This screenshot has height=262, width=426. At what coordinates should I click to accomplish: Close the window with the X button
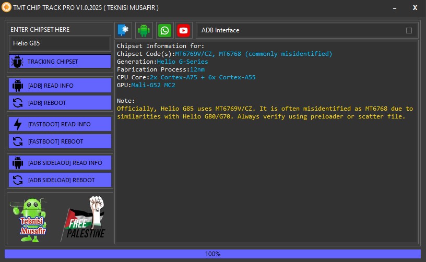pos(415,8)
